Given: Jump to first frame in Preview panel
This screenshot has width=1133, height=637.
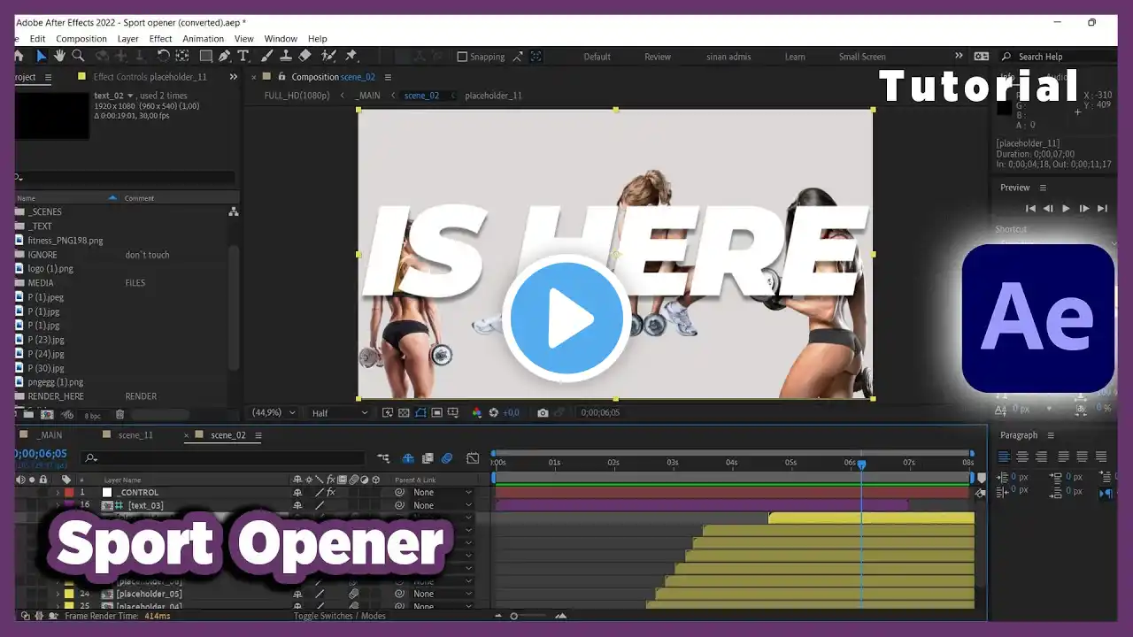Looking at the screenshot, I should click(x=1030, y=208).
